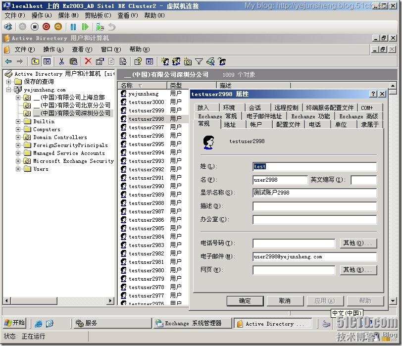
Task: Click 其他(O)... next to phone number
Action: click(x=358, y=243)
